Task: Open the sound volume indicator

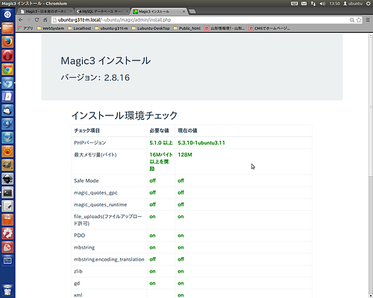Action: coord(322,4)
